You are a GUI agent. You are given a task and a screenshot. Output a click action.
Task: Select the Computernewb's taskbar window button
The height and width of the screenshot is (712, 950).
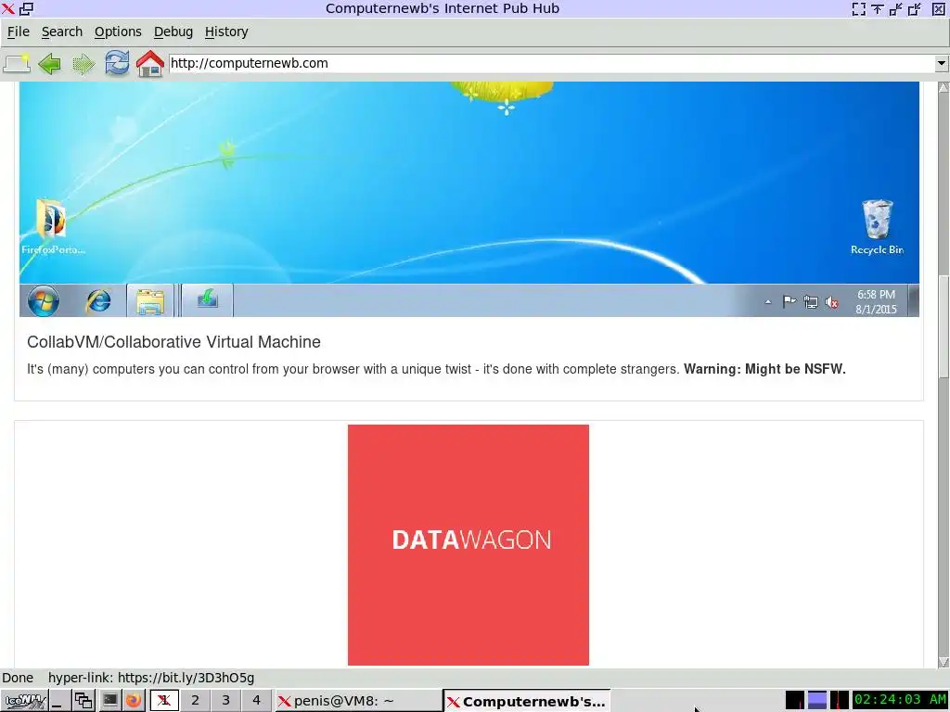[527, 701]
